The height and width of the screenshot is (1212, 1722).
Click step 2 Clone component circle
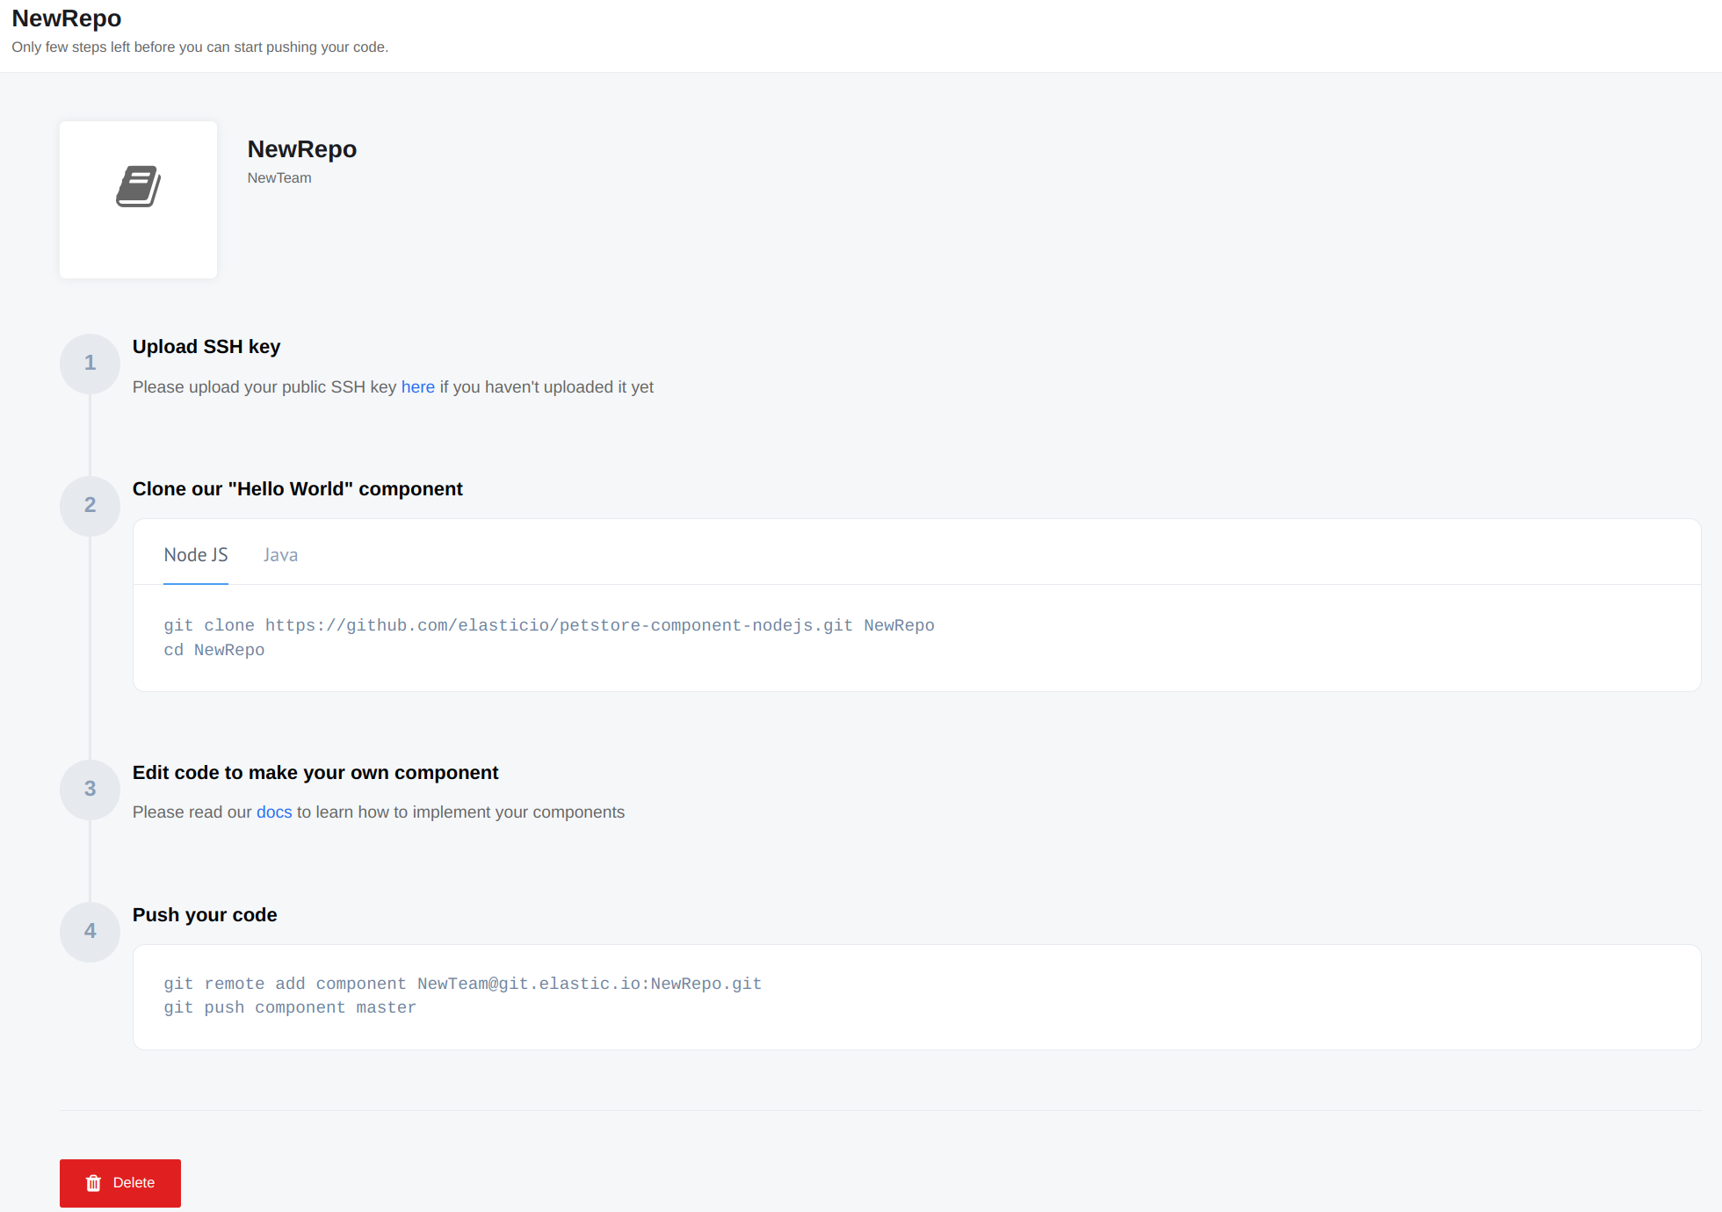point(90,505)
